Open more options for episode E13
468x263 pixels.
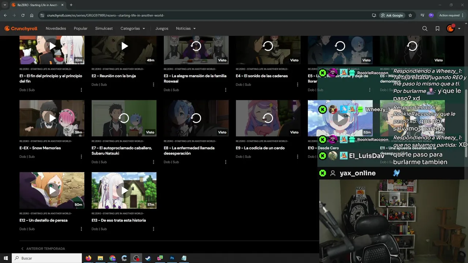(154, 229)
